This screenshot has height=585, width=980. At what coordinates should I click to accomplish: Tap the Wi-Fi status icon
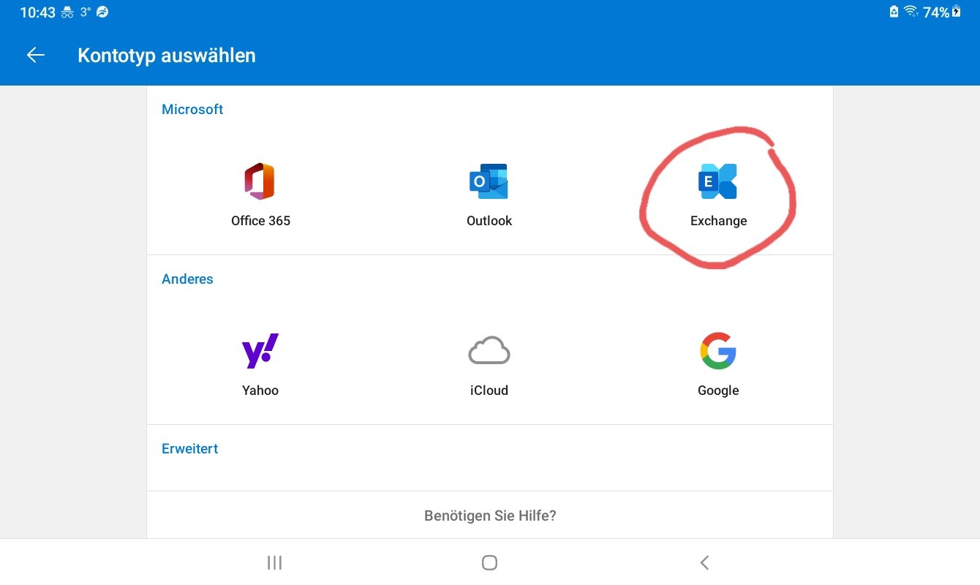point(911,11)
